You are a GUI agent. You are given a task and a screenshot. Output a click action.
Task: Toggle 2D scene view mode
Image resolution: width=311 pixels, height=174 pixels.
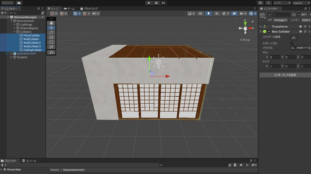200,14
